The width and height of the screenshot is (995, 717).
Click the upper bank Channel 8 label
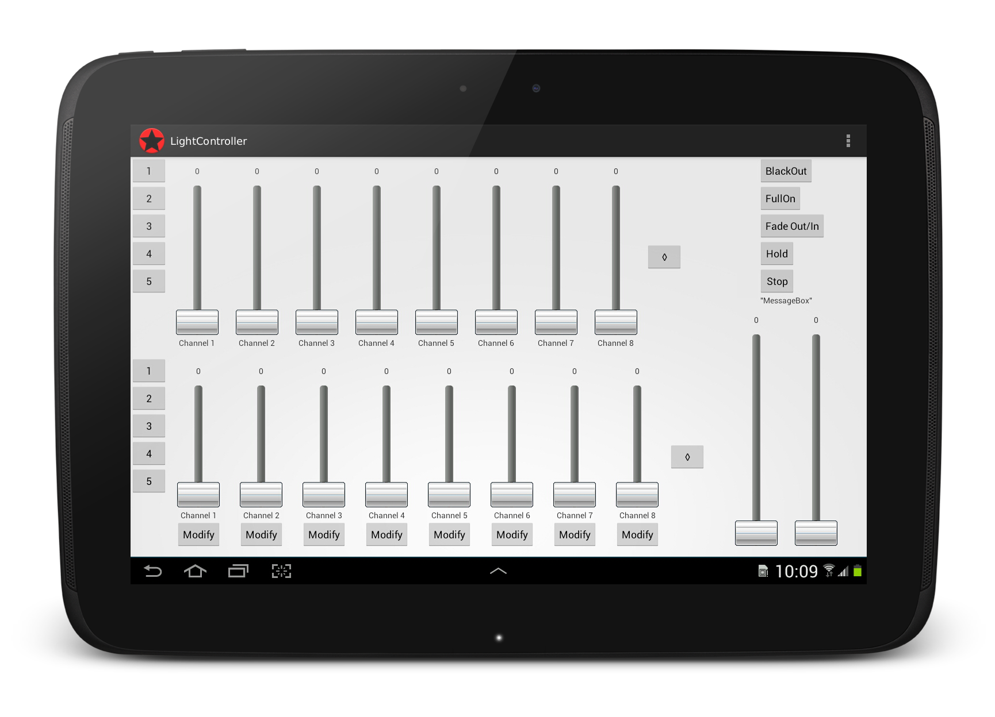(615, 343)
